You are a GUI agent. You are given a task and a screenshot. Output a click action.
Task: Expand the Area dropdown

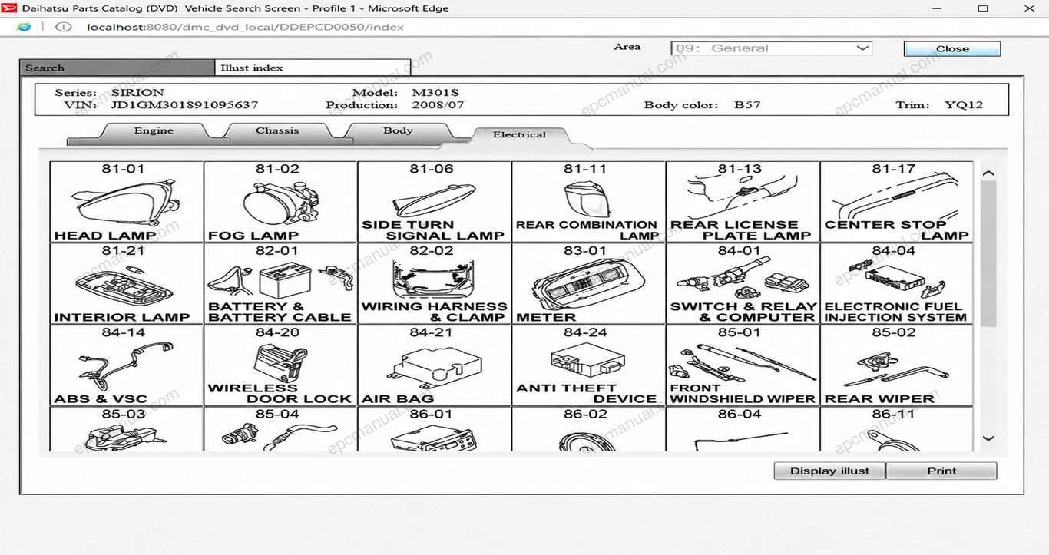772,48
